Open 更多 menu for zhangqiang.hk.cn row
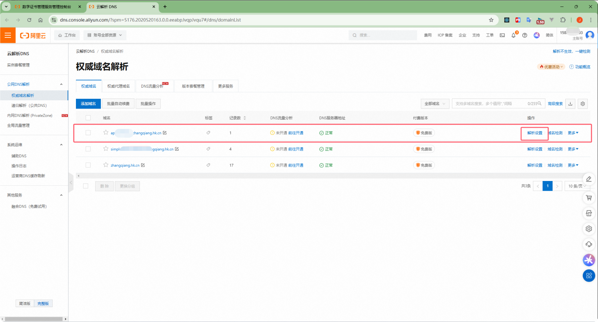 [573, 165]
